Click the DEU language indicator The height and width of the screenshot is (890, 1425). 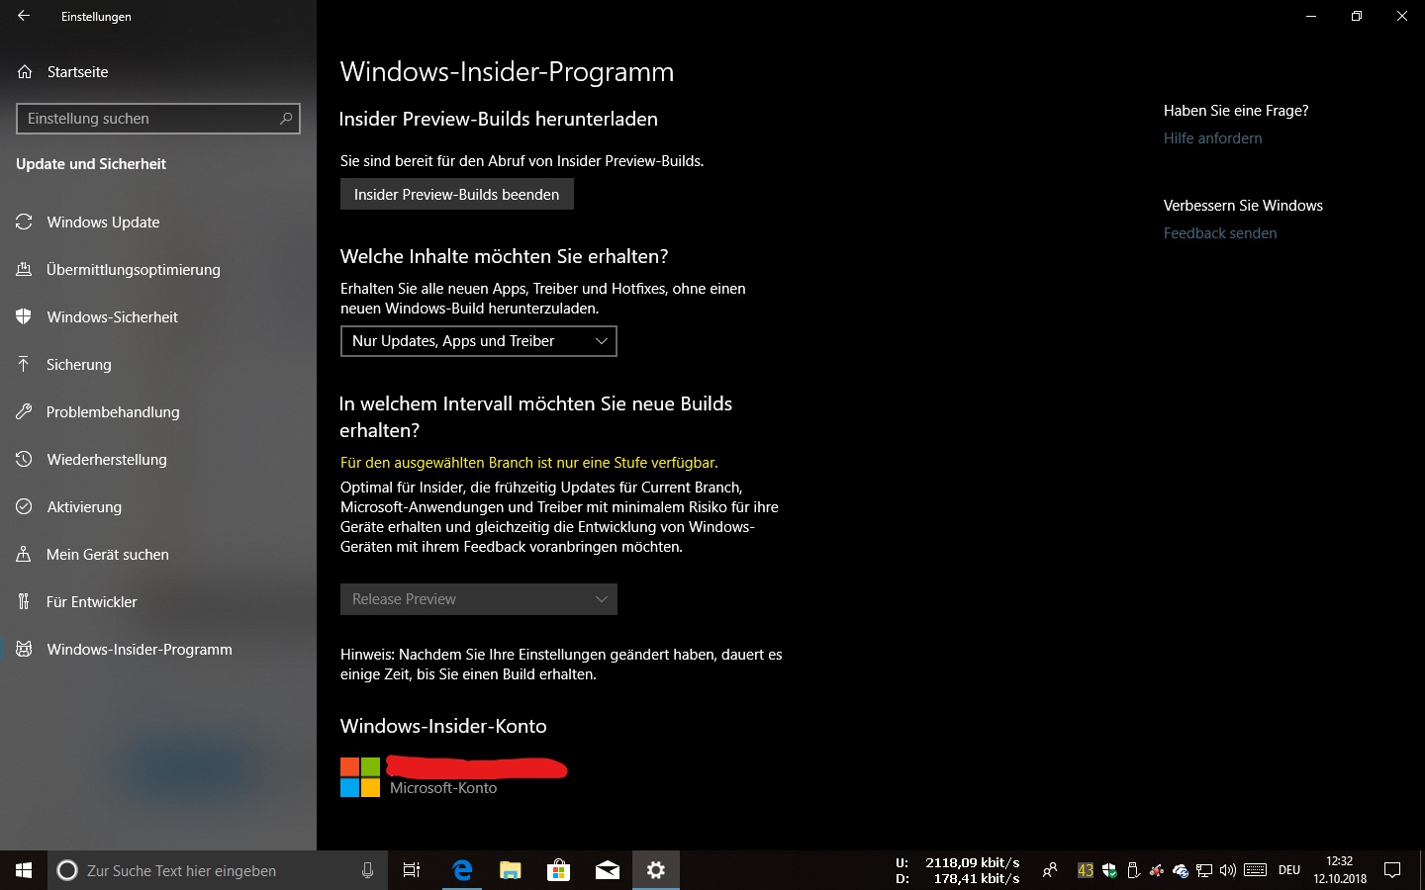[x=1289, y=870]
